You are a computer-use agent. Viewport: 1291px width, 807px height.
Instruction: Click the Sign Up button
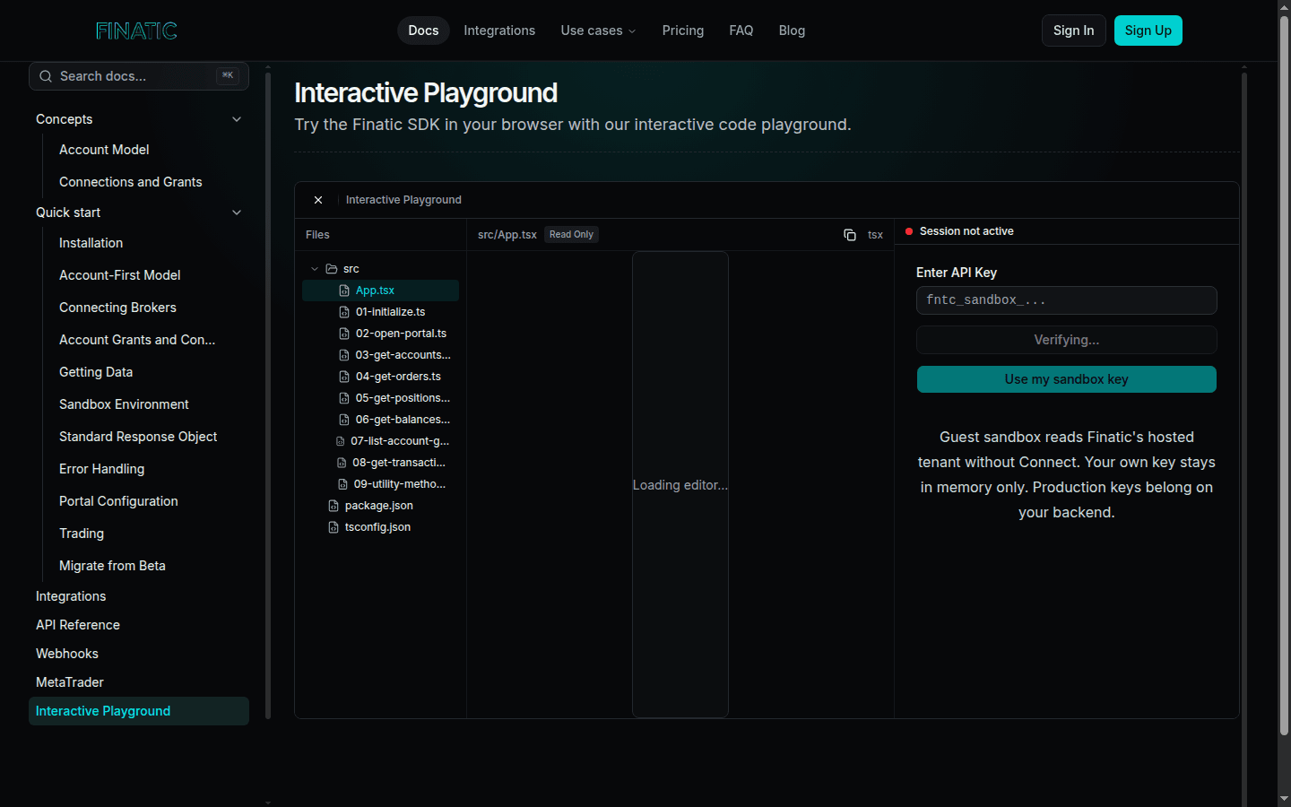coord(1148,30)
